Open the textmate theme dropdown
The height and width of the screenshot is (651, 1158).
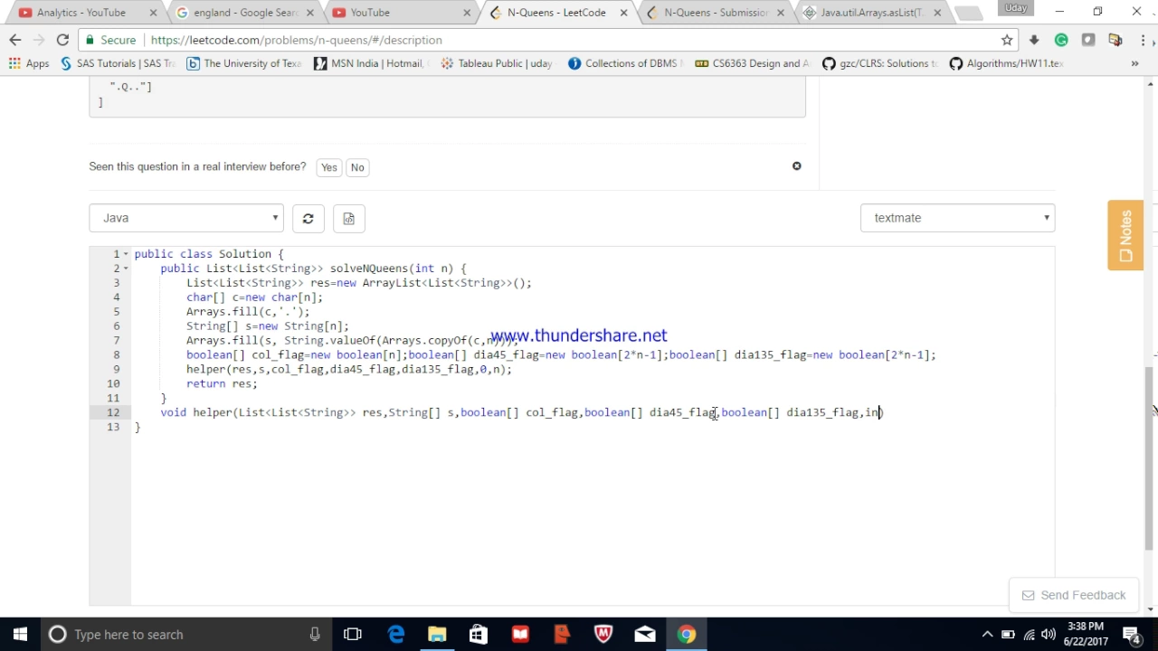pyautogui.click(x=957, y=218)
